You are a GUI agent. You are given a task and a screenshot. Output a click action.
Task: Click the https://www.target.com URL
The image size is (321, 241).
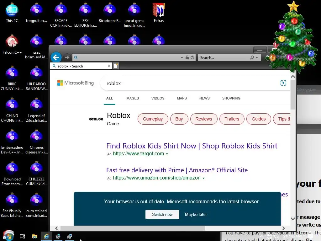coord(138,154)
